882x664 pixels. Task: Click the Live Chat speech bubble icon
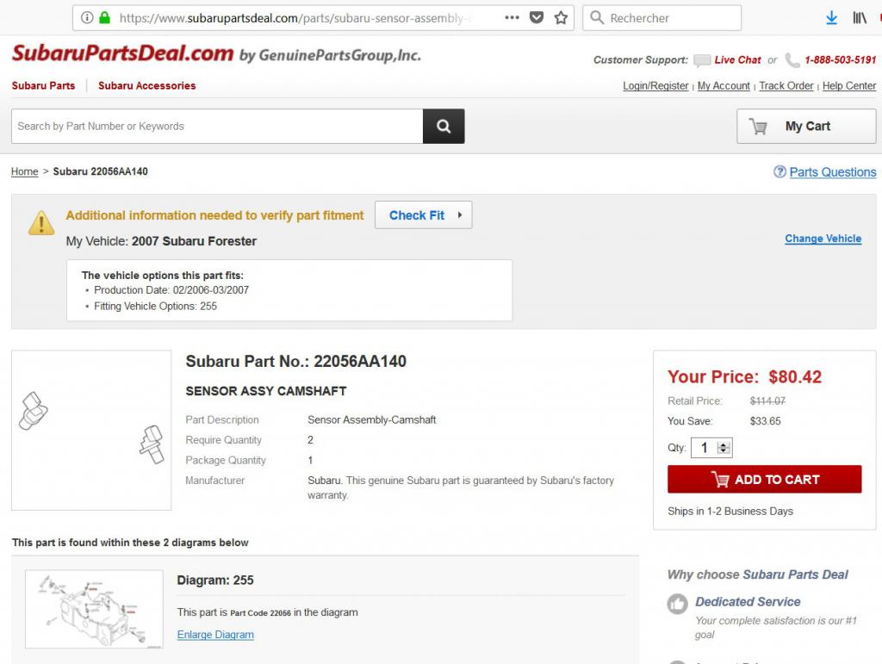coord(702,60)
